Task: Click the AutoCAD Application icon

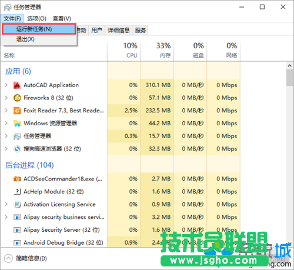Action: (17, 85)
